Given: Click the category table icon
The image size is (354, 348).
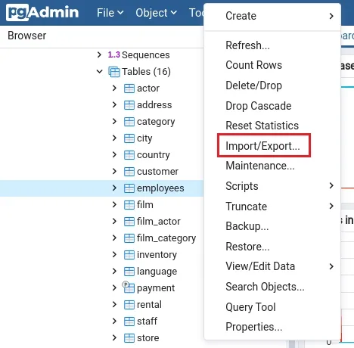Looking at the screenshot, I should pyautogui.click(x=129, y=122).
